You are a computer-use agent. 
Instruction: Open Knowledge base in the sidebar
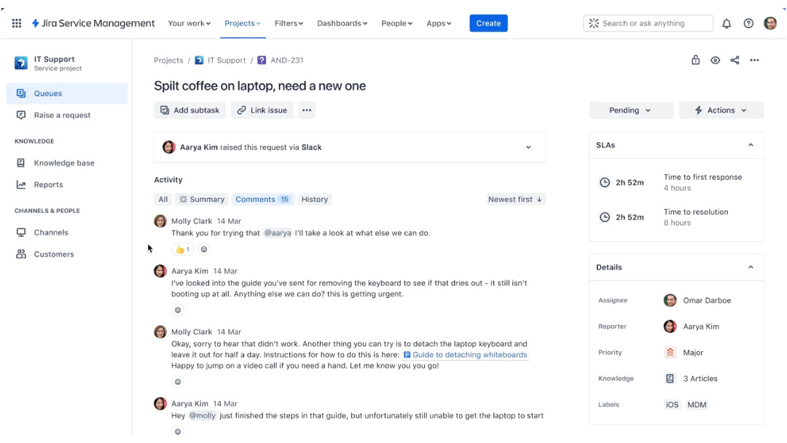pyautogui.click(x=64, y=163)
